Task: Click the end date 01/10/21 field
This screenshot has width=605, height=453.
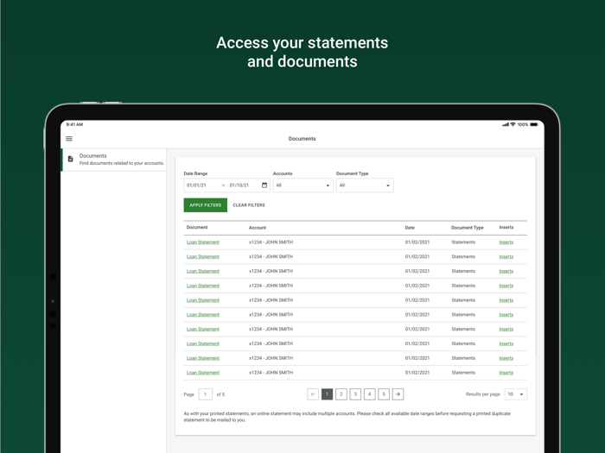Action: [x=239, y=186]
